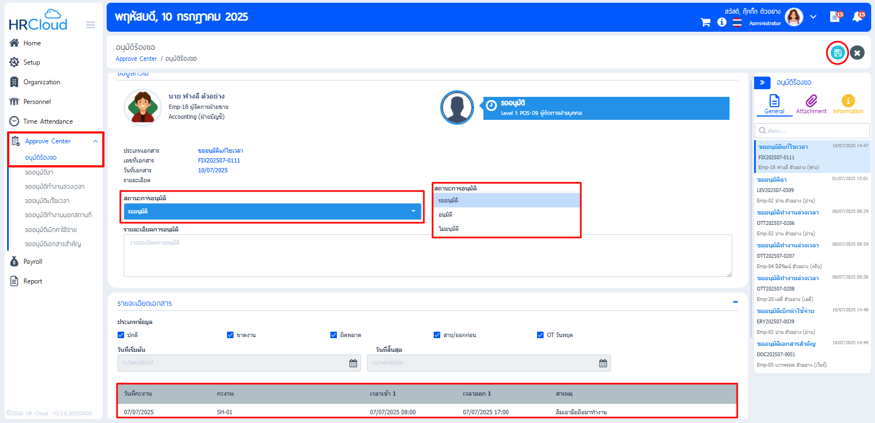The image size is (875, 423).
Task: Open the สถานะการอนุมัติ dropdown
Action: (x=272, y=211)
